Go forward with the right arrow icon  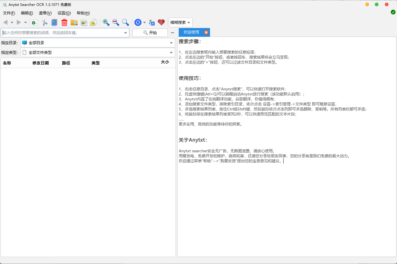19,22
